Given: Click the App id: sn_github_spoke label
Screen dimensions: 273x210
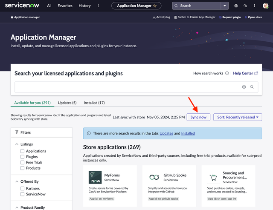Looking at the screenshot, I should 163,198.
